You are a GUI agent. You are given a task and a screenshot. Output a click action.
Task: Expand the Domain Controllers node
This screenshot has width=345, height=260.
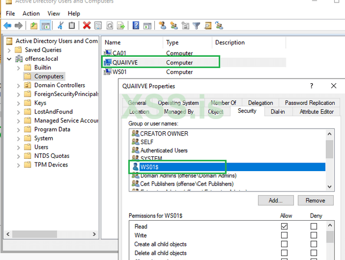pyautogui.click(x=18, y=86)
